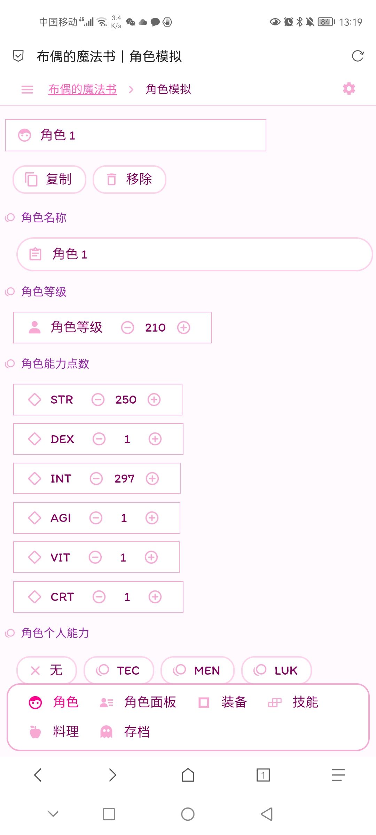The height and width of the screenshot is (835, 376).
Task: Switch to 角色面板 tab
Action: click(x=138, y=702)
